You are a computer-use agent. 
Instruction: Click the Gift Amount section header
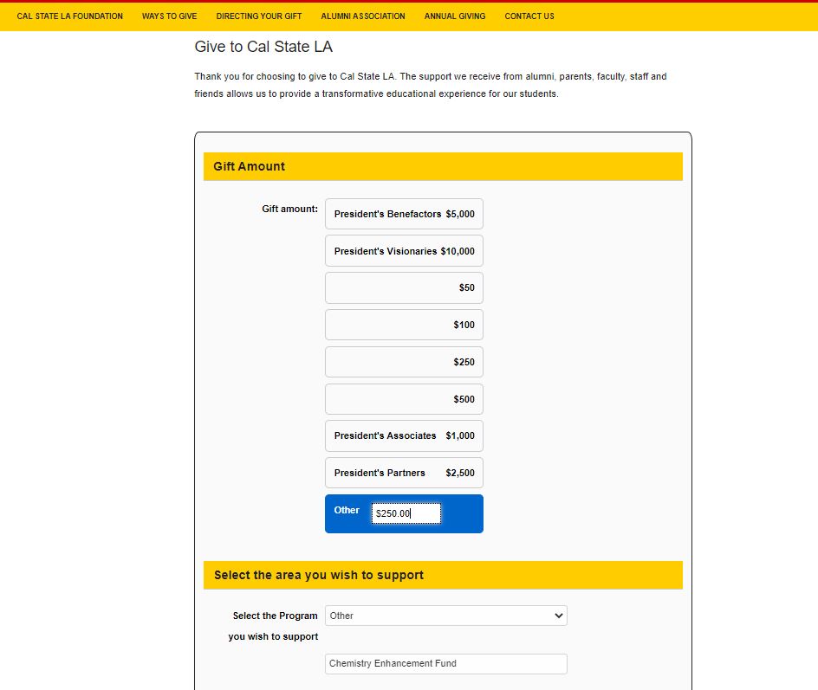(x=443, y=167)
